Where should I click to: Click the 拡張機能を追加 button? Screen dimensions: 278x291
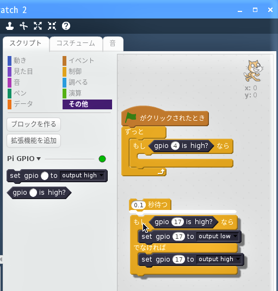click(34, 141)
